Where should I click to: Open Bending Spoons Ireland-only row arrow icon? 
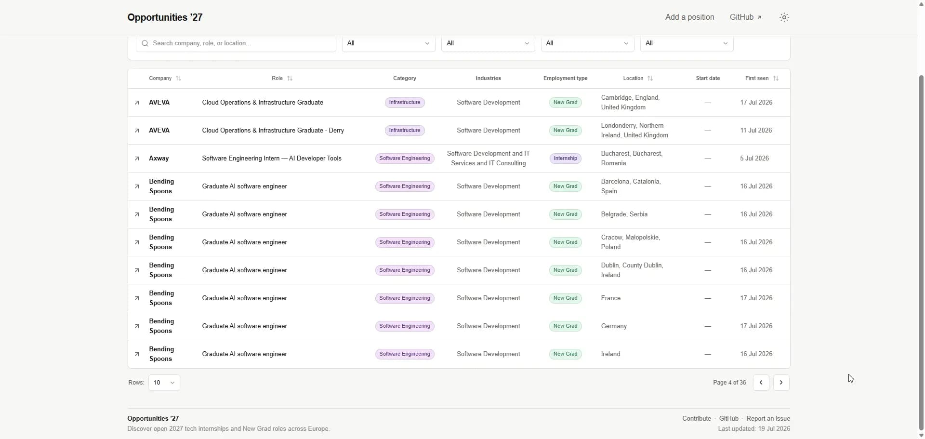click(137, 354)
